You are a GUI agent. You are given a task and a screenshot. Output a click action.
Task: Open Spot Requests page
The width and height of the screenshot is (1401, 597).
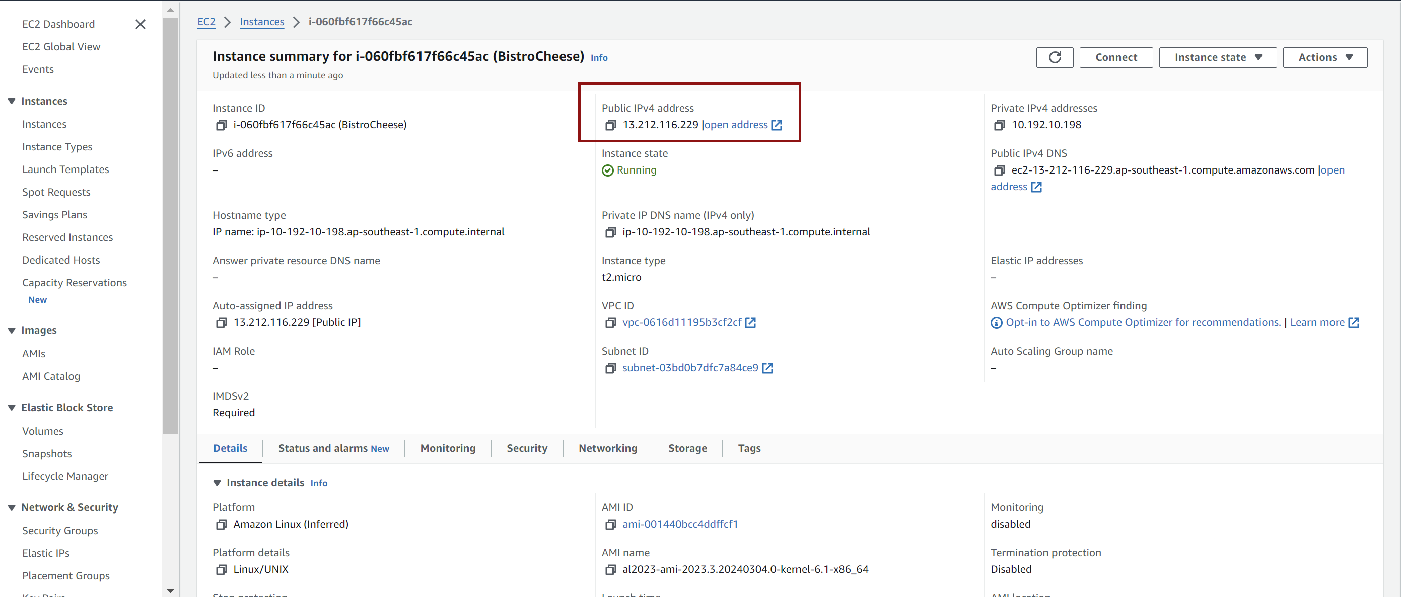(x=56, y=192)
